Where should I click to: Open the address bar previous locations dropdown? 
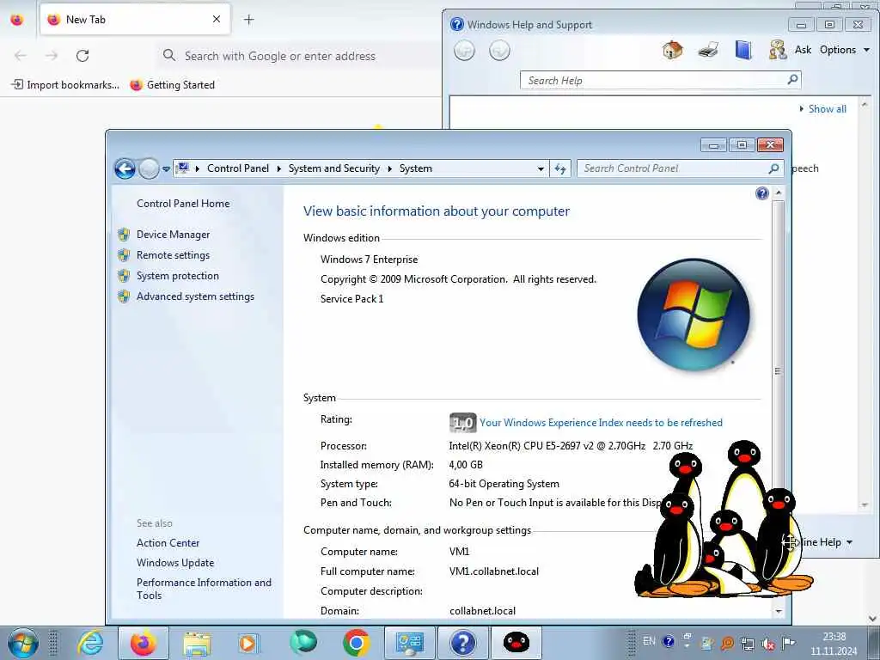tap(541, 168)
